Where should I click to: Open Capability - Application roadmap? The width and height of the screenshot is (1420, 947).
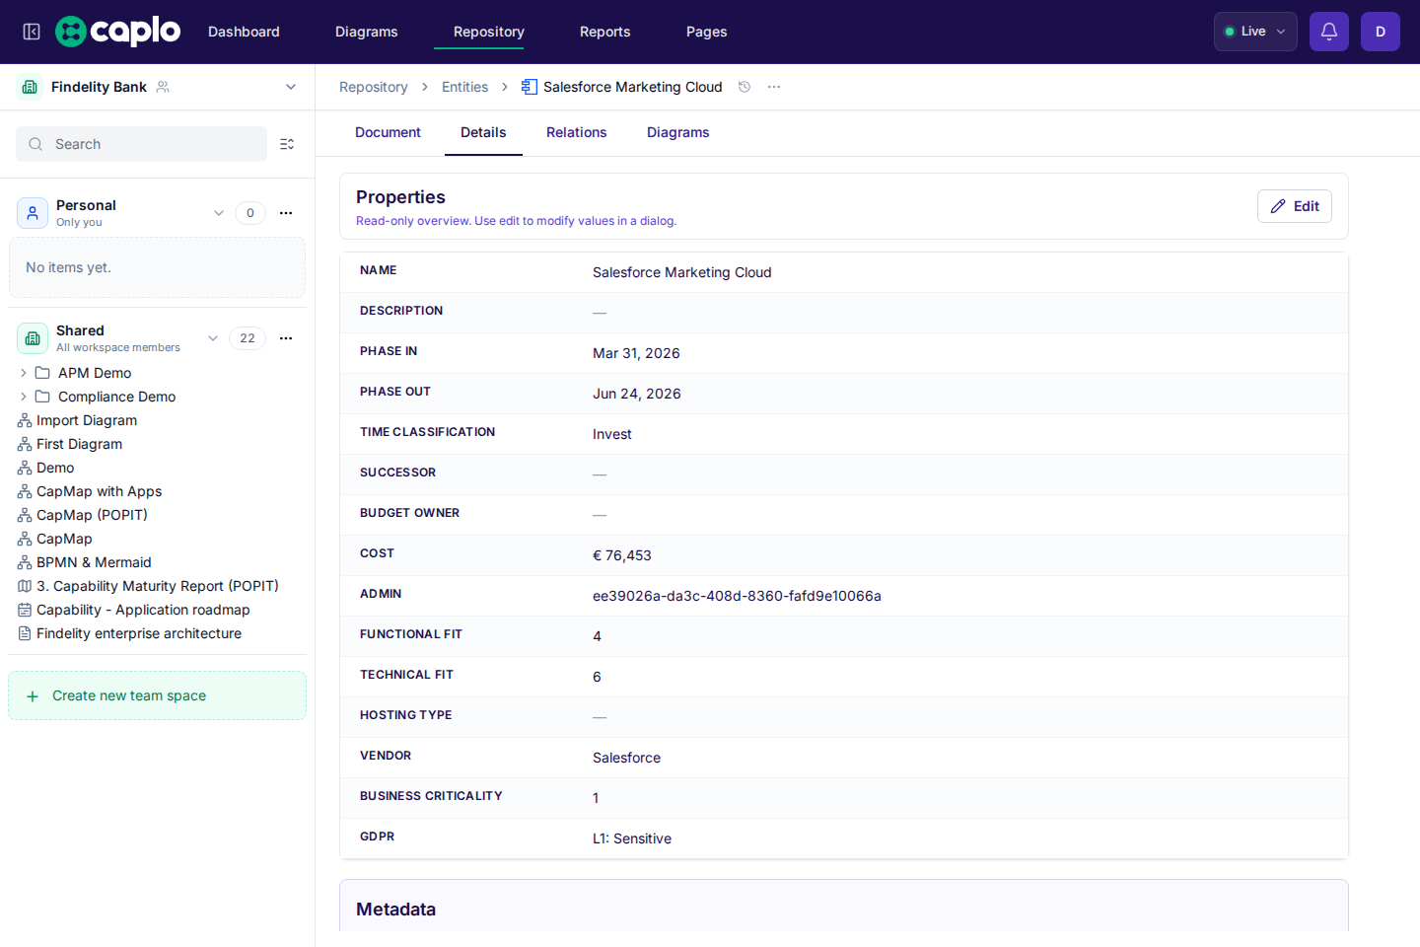143,610
